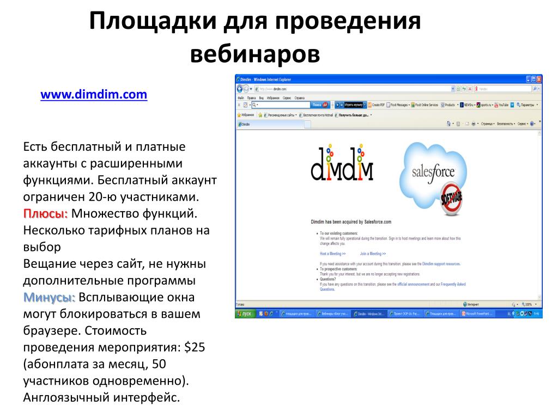
Task: Click into the Foxit toolbar search field
Action: (281, 105)
